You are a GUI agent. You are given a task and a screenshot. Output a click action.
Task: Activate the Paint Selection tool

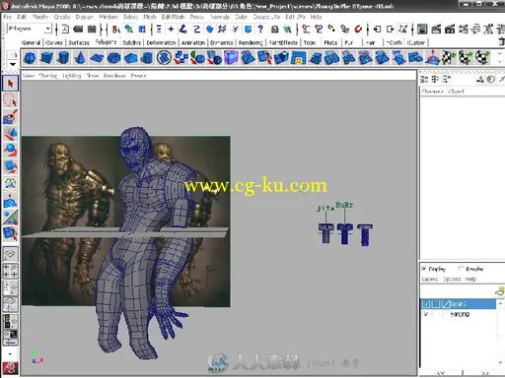(10, 116)
